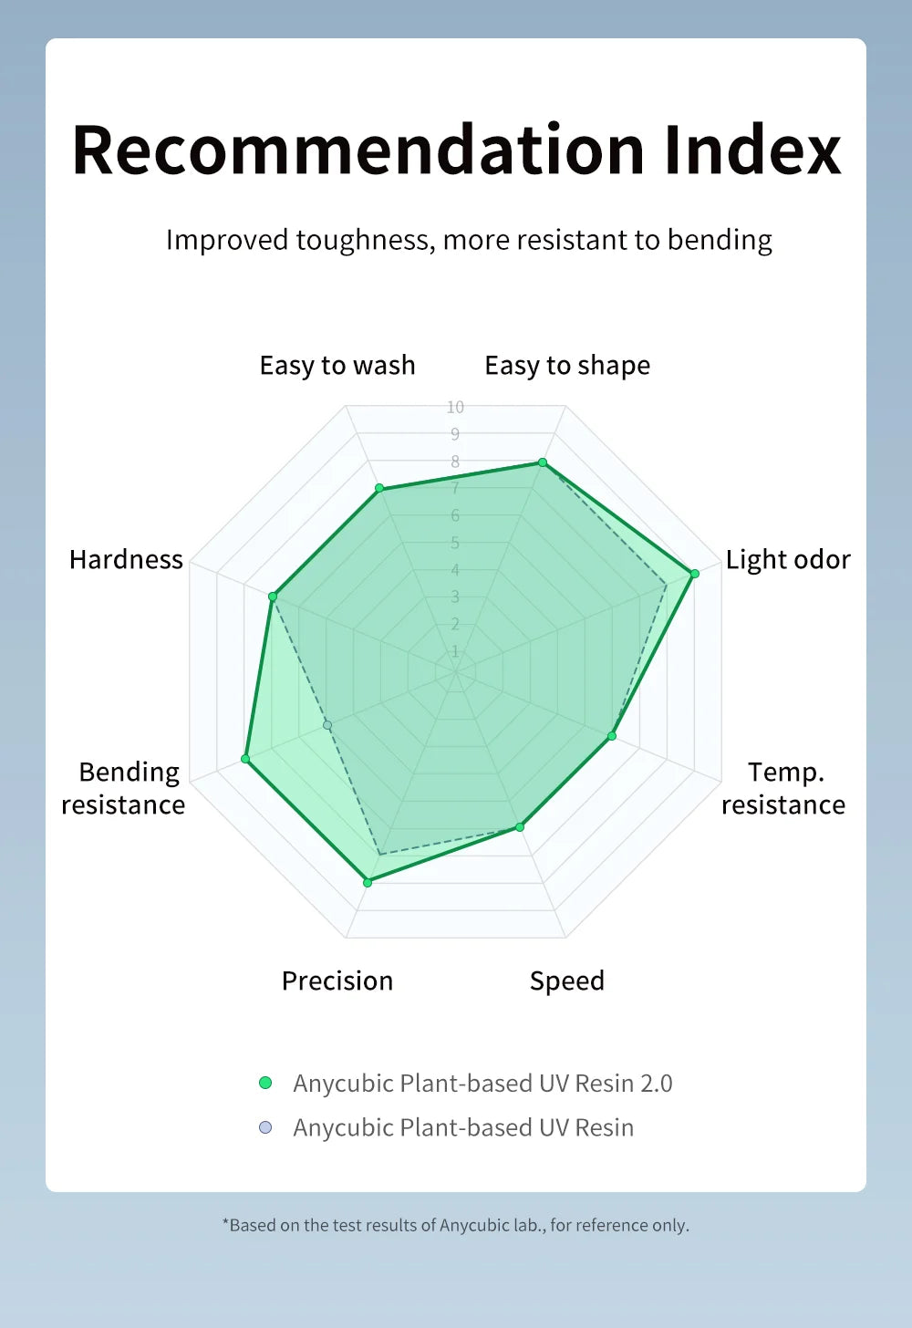Click the grey Plant-based UV Resin legend dot
This screenshot has width=912, height=1328.
[x=265, y=1127]
